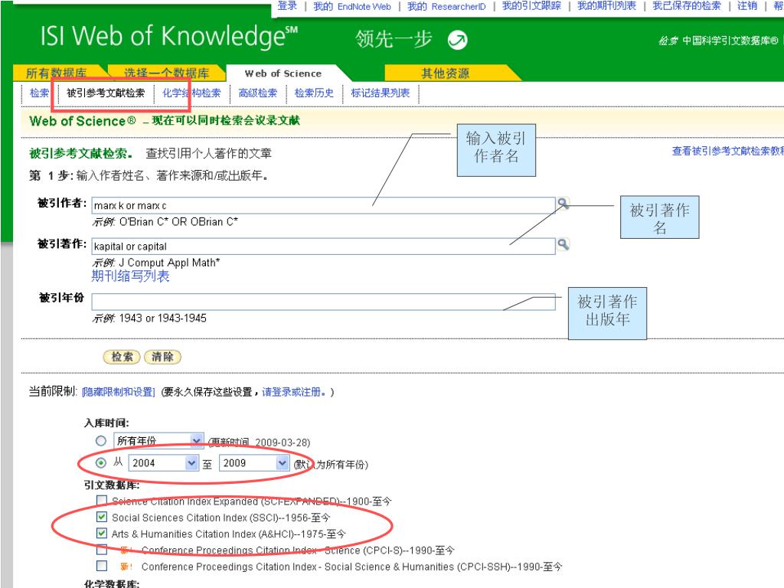Uncheck Social Sciences Citation Index (SSCI)

pos(102,517)
